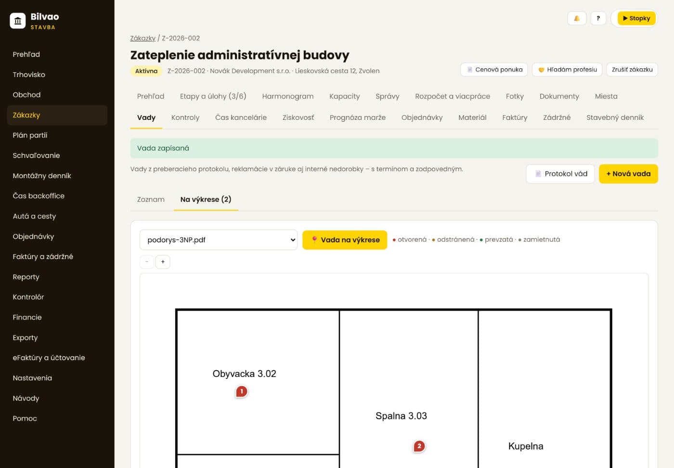Zoom out drawing with minus button
674x468 pixels.
pyautogui.click(x=147, y=262)
